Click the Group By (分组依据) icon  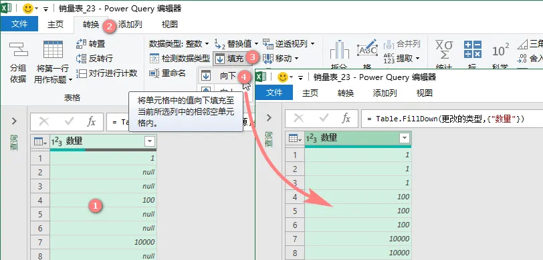[x=18, y=49]
